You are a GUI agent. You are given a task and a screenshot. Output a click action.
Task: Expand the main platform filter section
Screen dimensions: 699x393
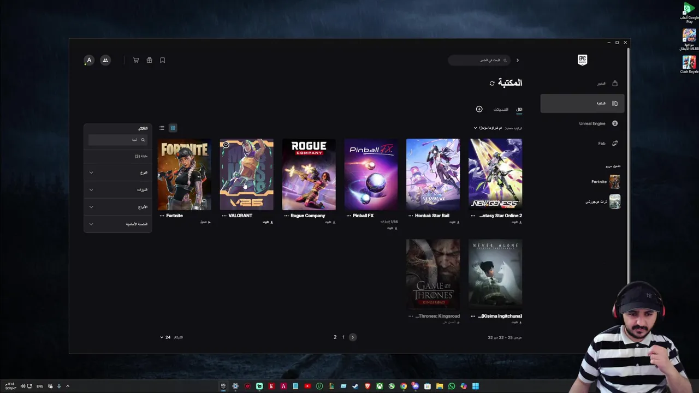pyautogui.click(x=118, y=224)
